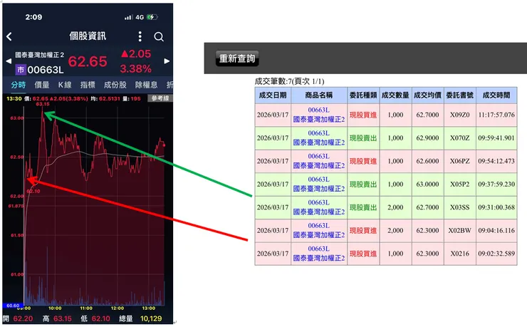Switch to the 指標 tab
Image resolution: width=527 pixels, height=327 pixels.
click(88, 85)
